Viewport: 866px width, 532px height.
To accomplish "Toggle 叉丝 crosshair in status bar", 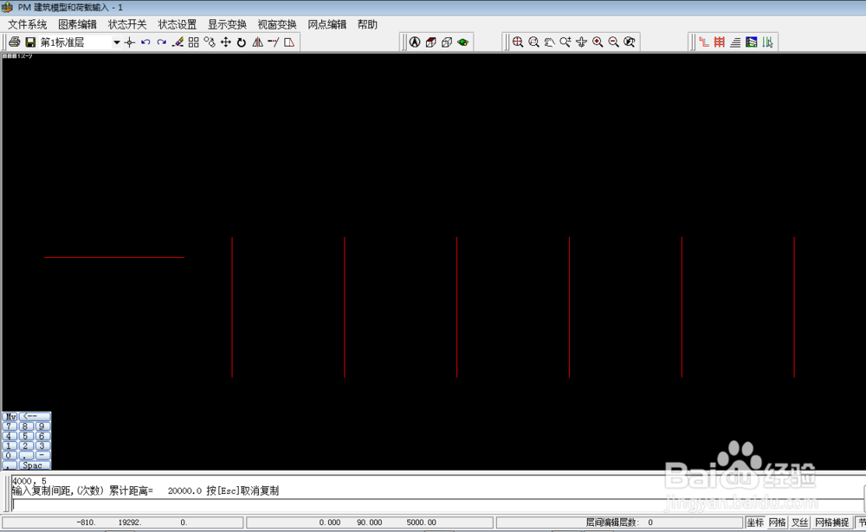I will 799,522.
